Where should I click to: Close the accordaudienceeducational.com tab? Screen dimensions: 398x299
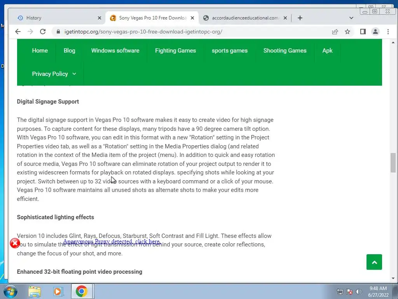point(285,18)
